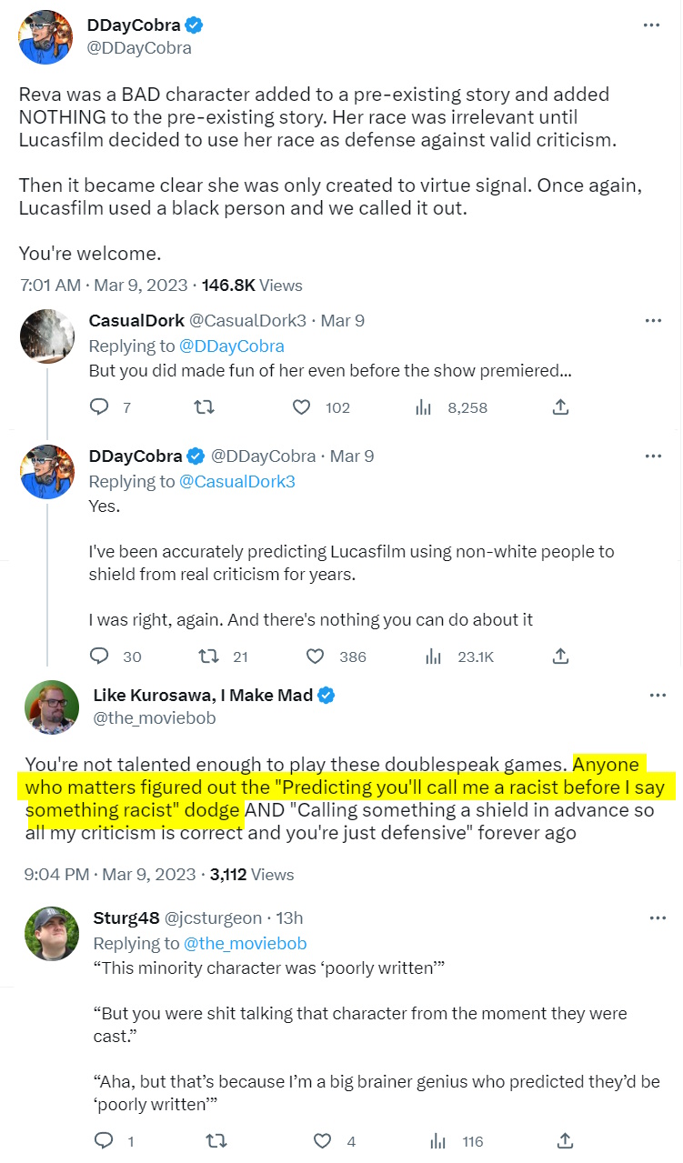
Task: Share CasualDork's reply via share icon
Action: 561,407
